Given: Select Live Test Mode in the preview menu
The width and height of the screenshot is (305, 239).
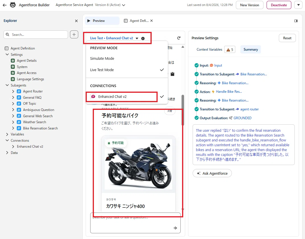Looking at the screenshot, I should point(127,70).
